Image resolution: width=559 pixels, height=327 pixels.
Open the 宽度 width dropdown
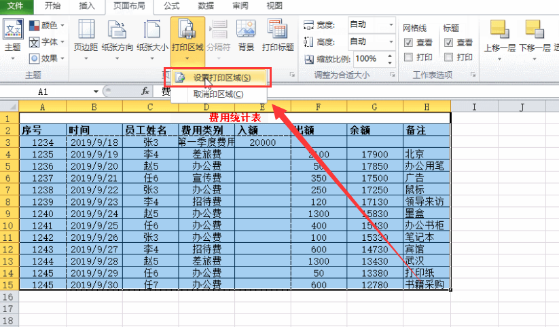pyautogui.click(x=391, y=24)
